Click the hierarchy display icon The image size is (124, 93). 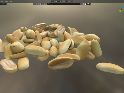coord(85,4)
